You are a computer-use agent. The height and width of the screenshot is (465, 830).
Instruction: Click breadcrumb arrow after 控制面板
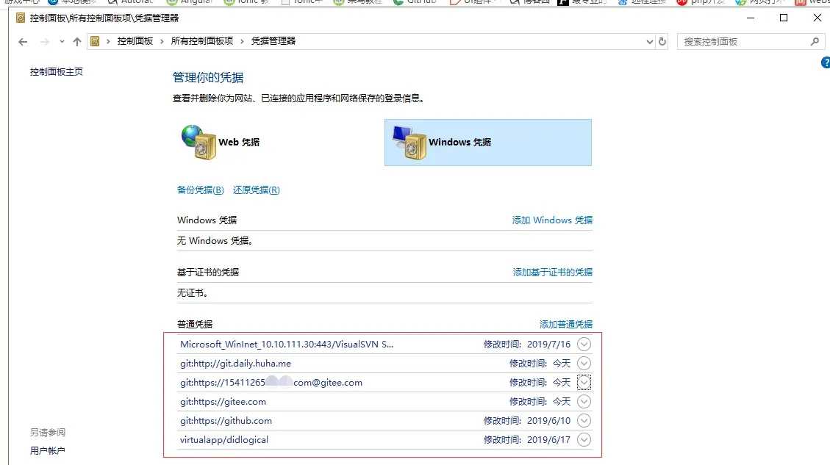tap(162, 41)
